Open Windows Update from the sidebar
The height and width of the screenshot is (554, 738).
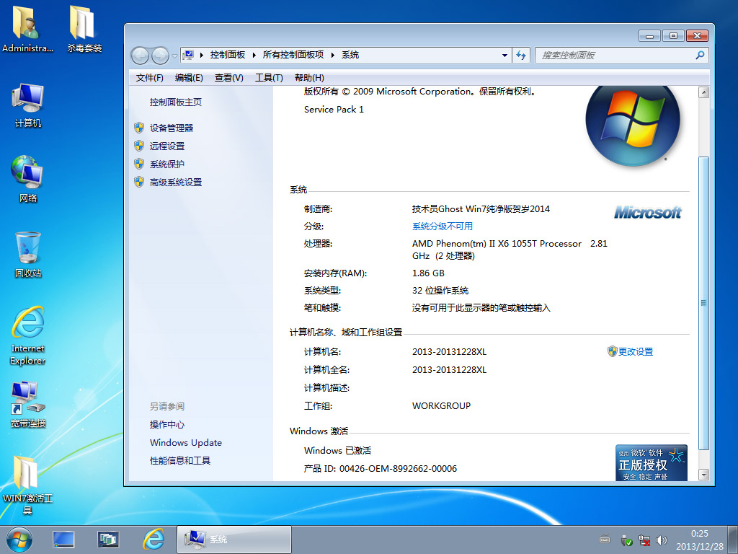[x=185, y=442]
